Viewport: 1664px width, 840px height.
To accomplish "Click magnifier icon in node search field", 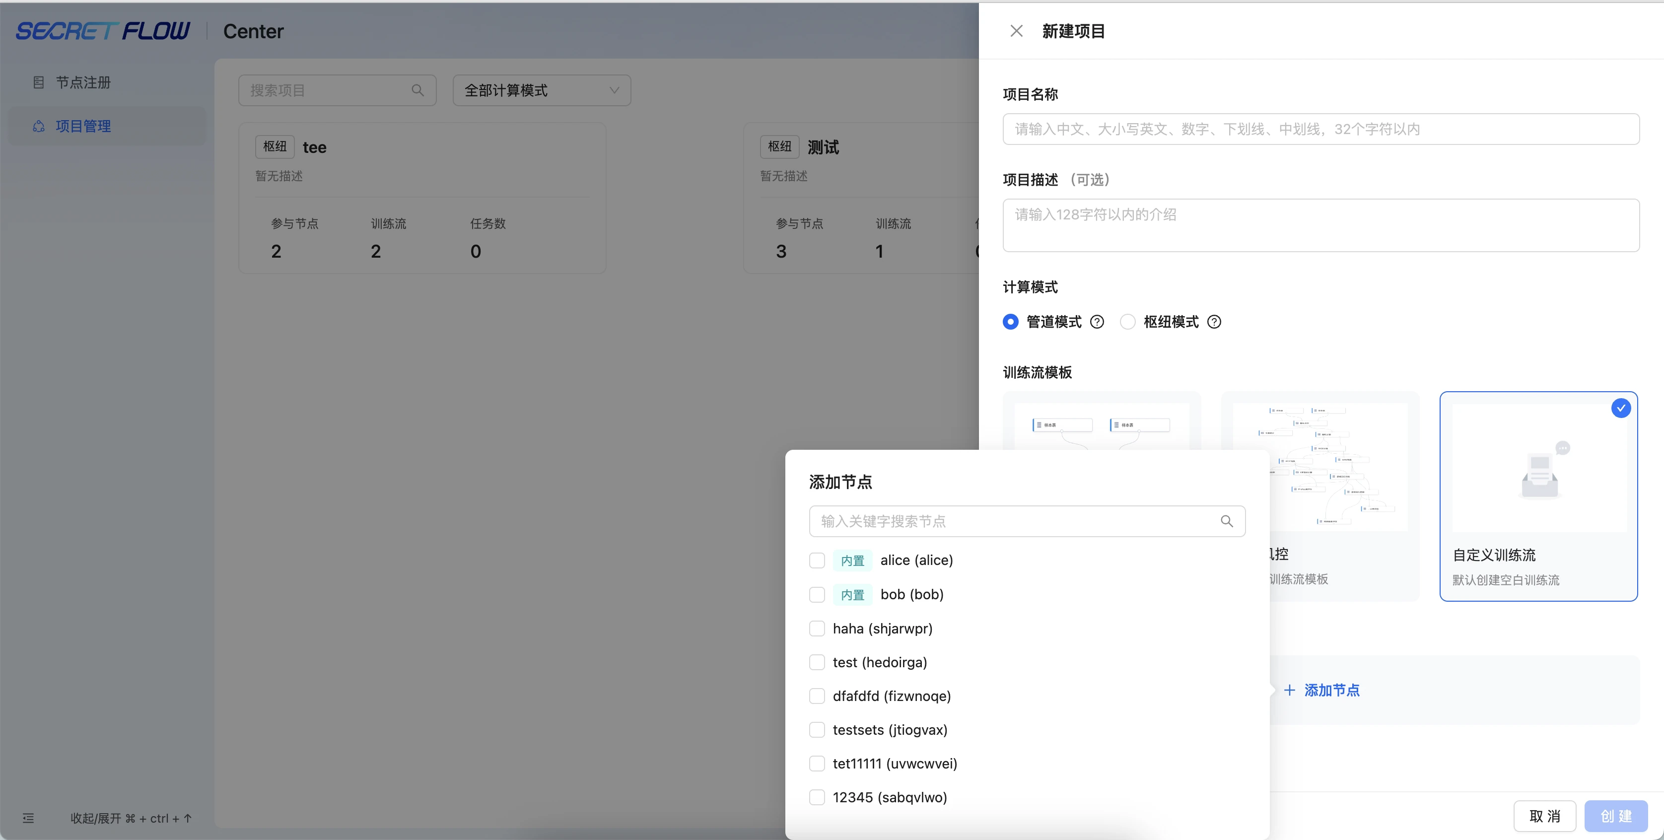I will (1227, 521).
